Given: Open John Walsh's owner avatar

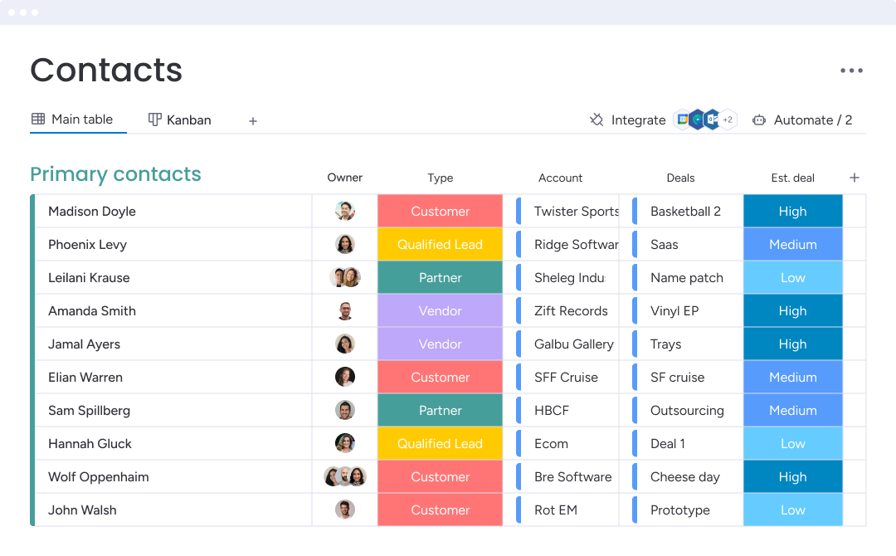Looking at the screenshot, I should coord(344,510).
